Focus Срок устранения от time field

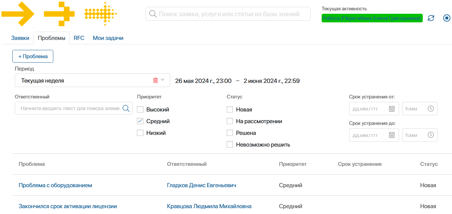pyautogui.click(x=420, y=109)
